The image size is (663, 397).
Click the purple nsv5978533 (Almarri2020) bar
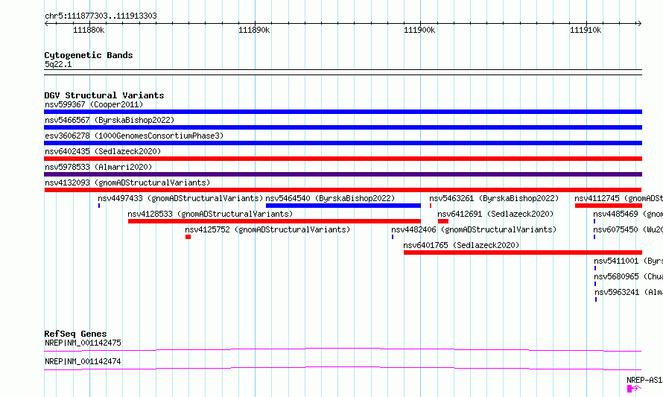[343, 174]
